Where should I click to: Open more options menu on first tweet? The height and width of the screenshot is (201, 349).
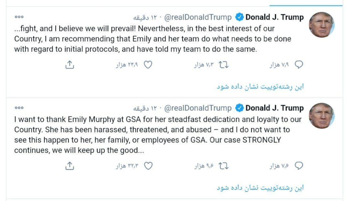(19, 17)
